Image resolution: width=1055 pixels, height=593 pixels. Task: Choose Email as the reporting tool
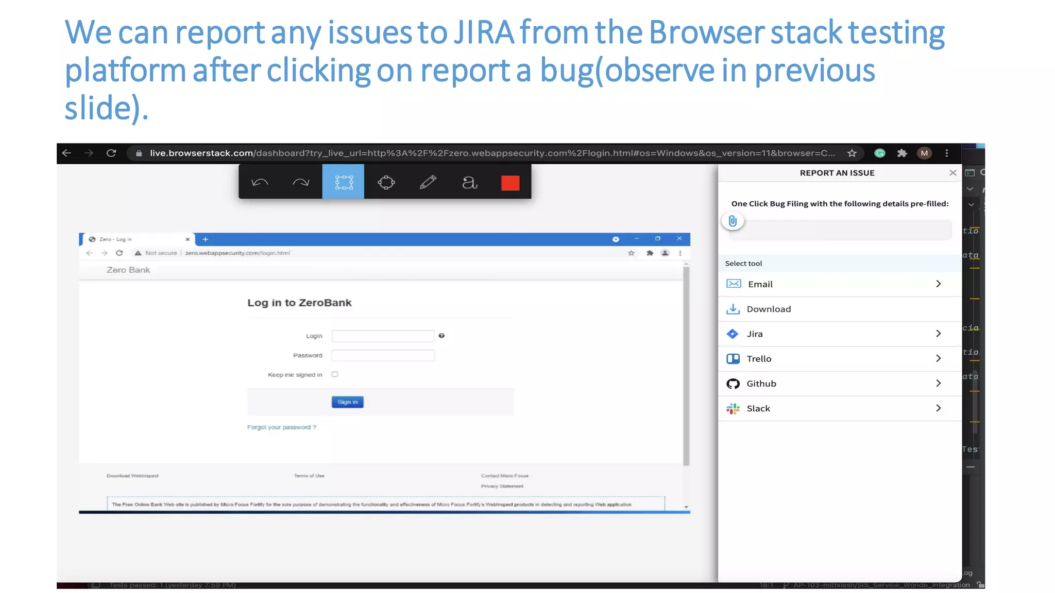pyautogui.click(x=840, y=284)
